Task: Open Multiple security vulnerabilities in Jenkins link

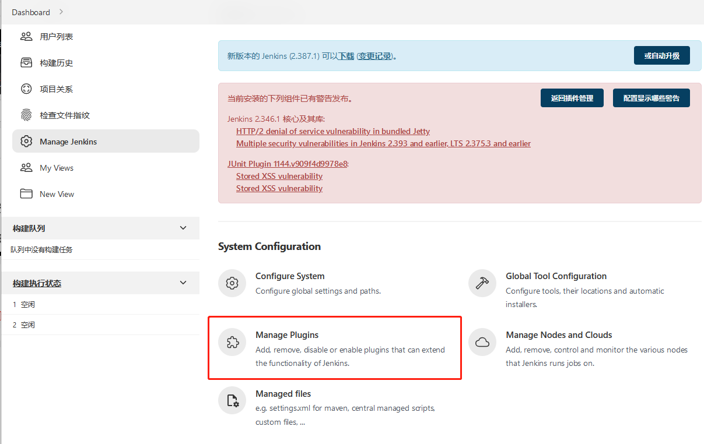Action: coord(383,143)
